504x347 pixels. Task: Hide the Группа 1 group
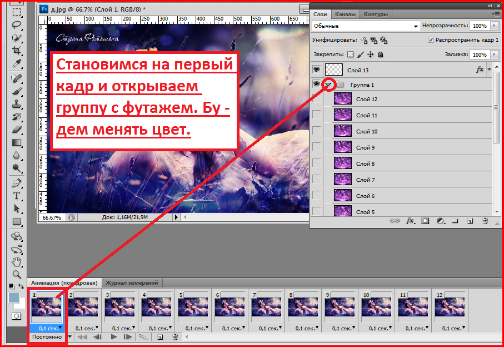click(x=317, y=85)
